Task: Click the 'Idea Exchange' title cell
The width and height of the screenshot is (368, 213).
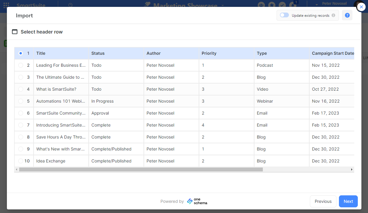Action: [61, 161]
